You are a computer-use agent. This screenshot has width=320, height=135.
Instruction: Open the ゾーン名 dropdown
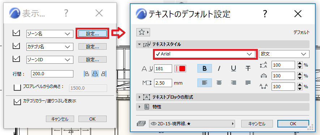click(x=50, y=34)
